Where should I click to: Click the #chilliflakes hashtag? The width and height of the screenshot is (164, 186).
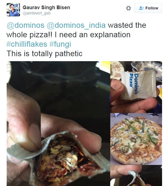pyautogui.click(x=27, y=44)
